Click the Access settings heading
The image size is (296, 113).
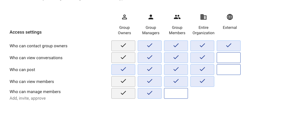[x=26, y=32]
